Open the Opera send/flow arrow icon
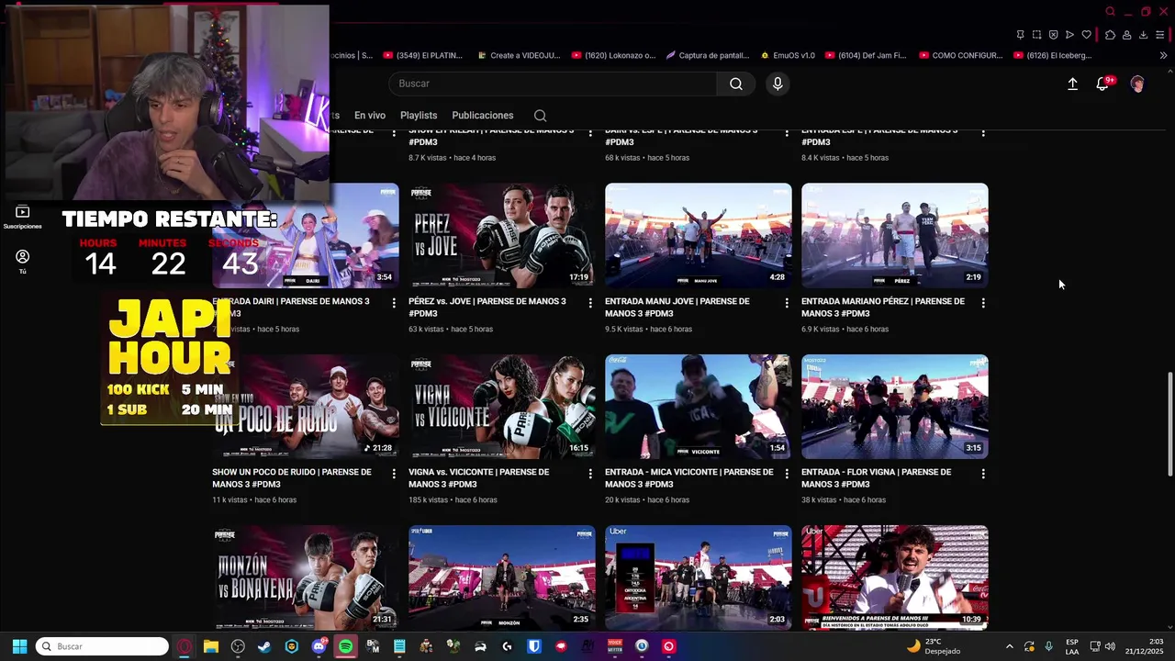This screenshot has width=1175, height=661. [x=1069, y=35]
